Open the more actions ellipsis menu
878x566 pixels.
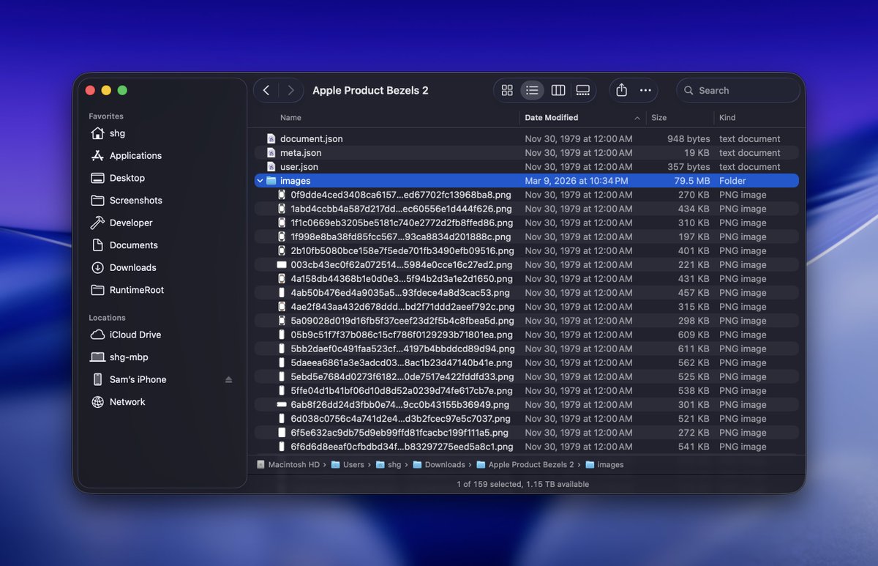point(645,90)
